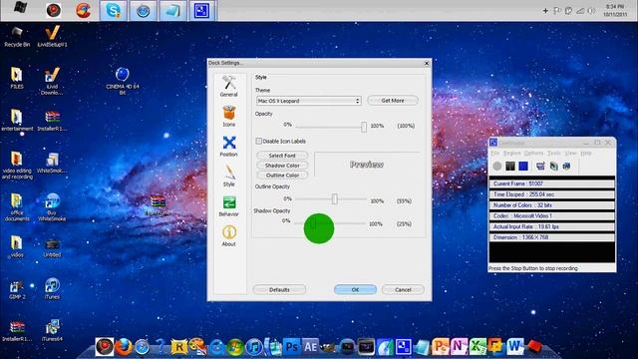
Task: Open PowerPoint from the dock
Action: 441,346
